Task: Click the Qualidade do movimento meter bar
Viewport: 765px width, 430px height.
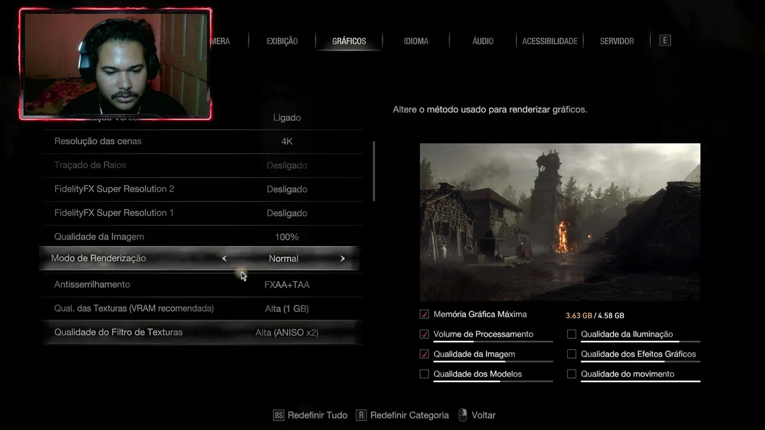Action: 640,381
